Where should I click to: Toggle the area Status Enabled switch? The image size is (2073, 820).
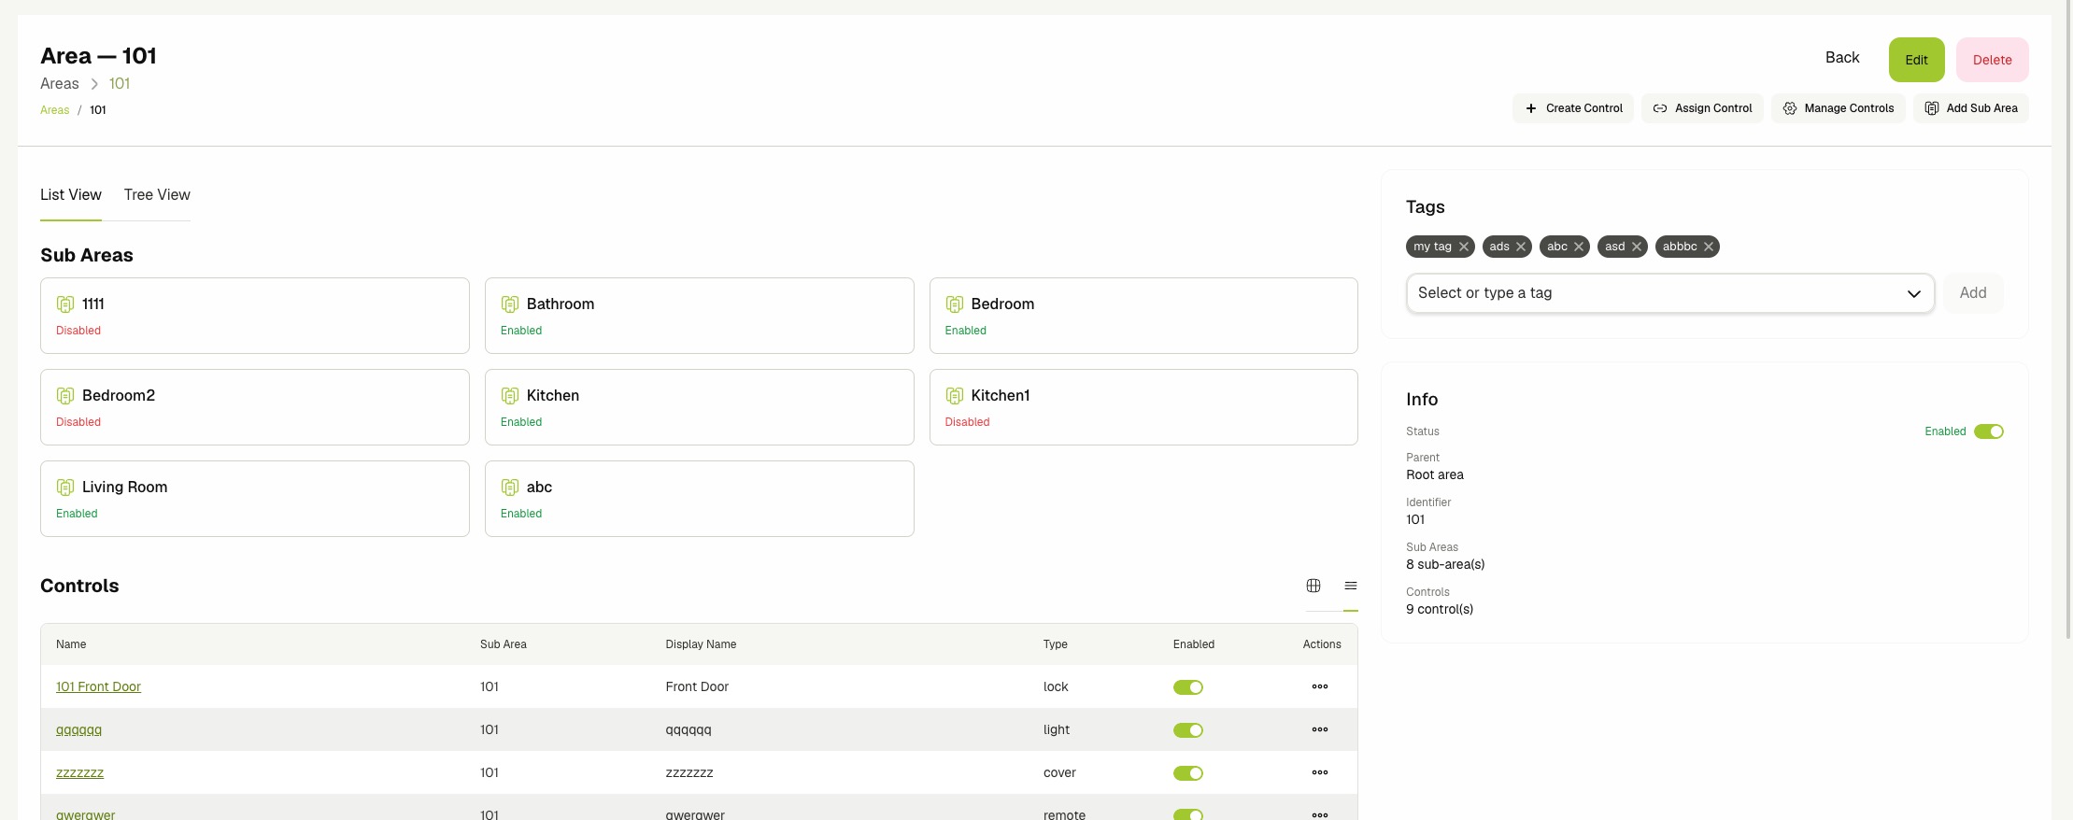pos(1989,431)
